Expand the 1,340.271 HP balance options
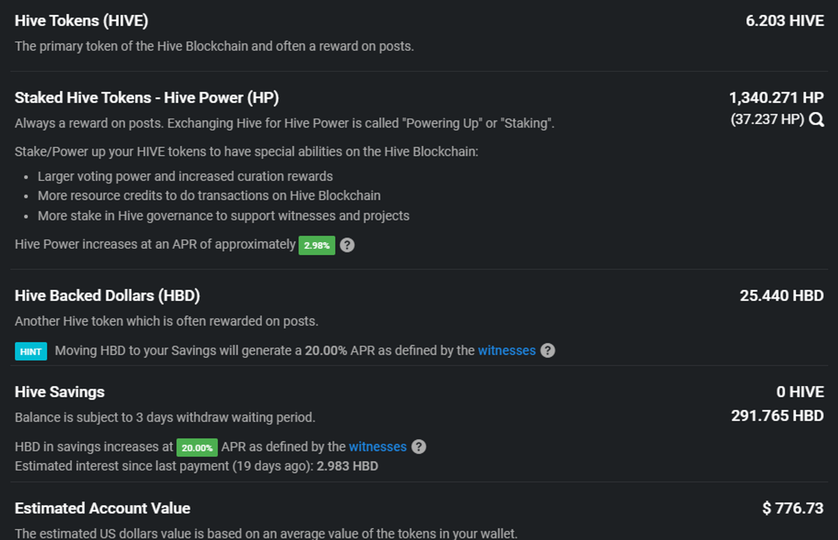Screen dimensions: 838x540 pos(776,98)
